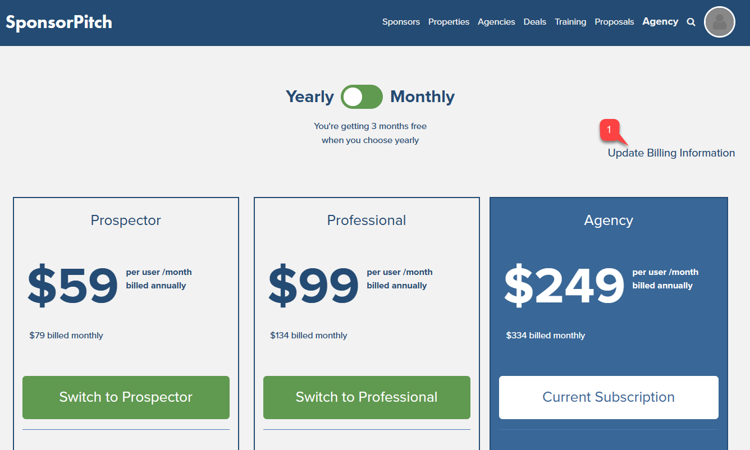Open the user profile avatar
This screenshot has width=750, height=450.
click(x=720, y=22)
